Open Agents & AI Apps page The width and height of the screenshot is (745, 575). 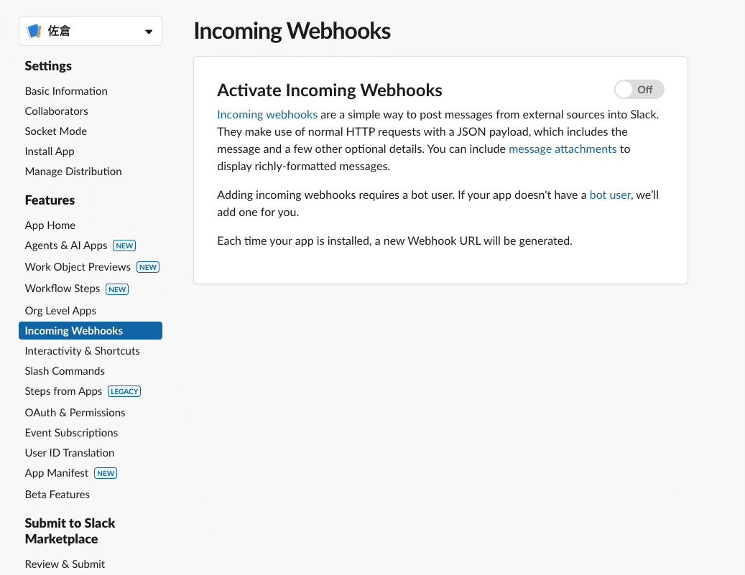click(66, 246)
